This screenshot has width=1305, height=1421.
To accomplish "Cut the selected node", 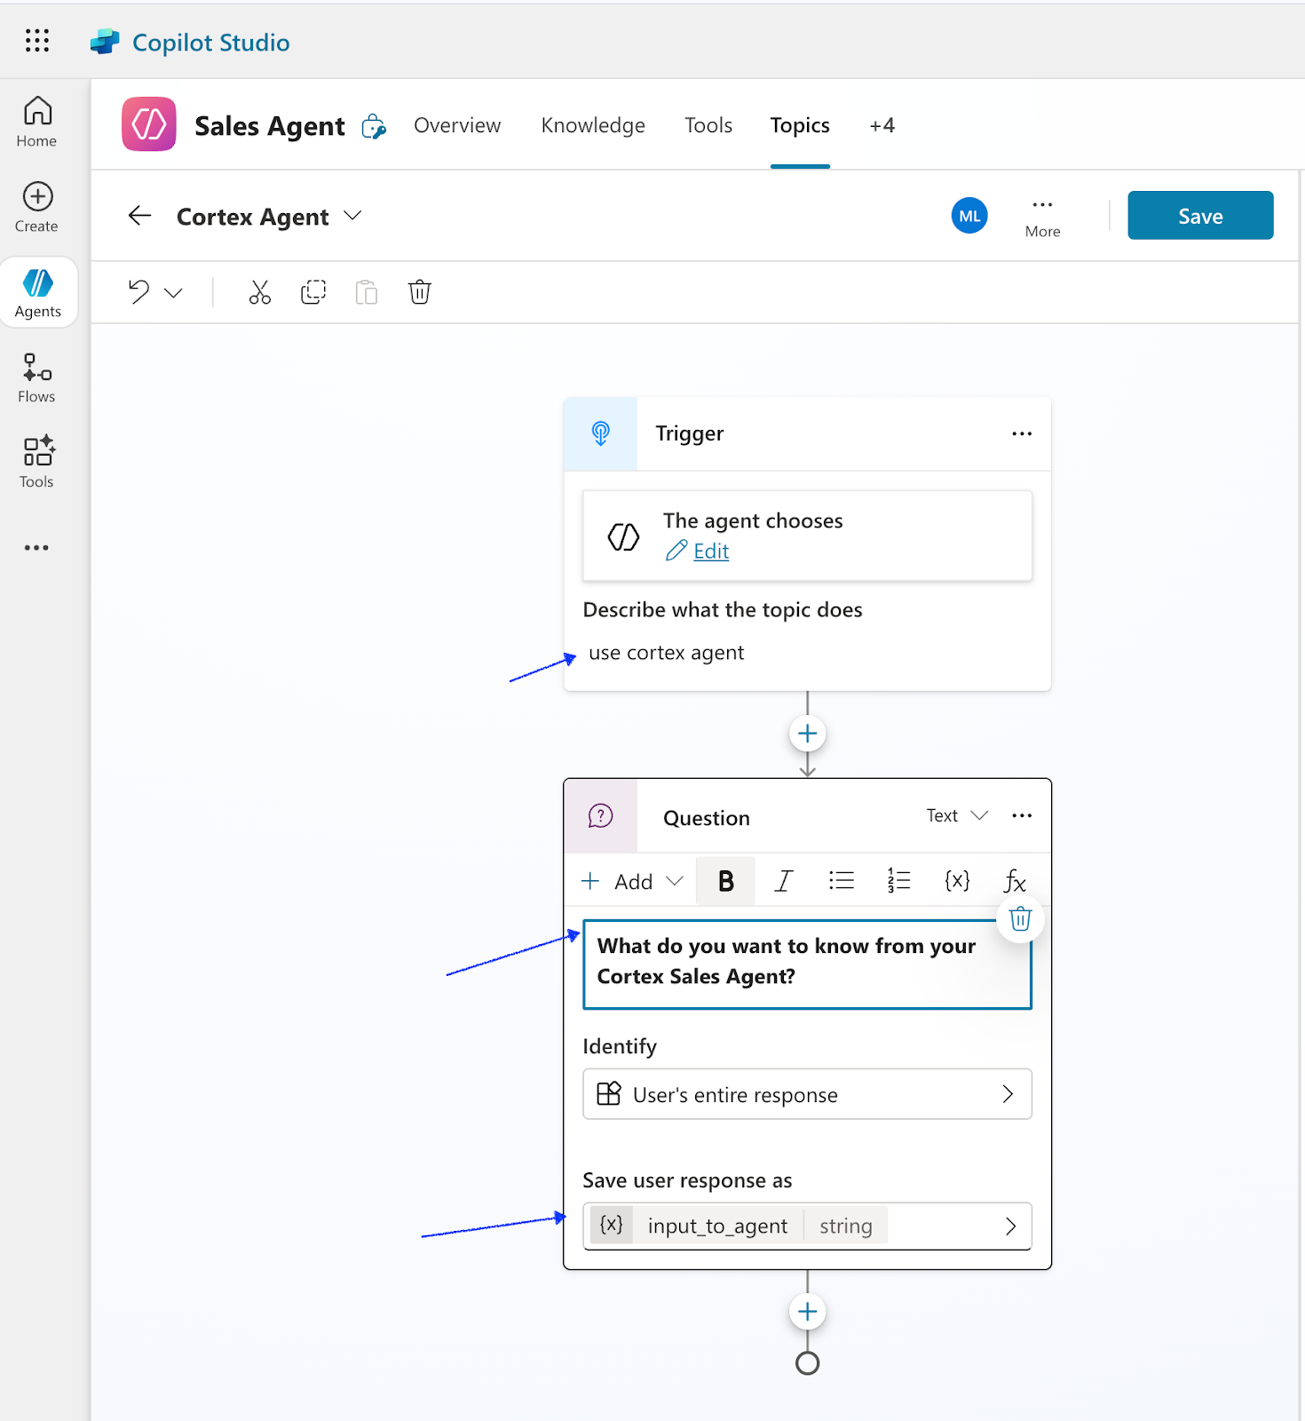I will point(260,292).
